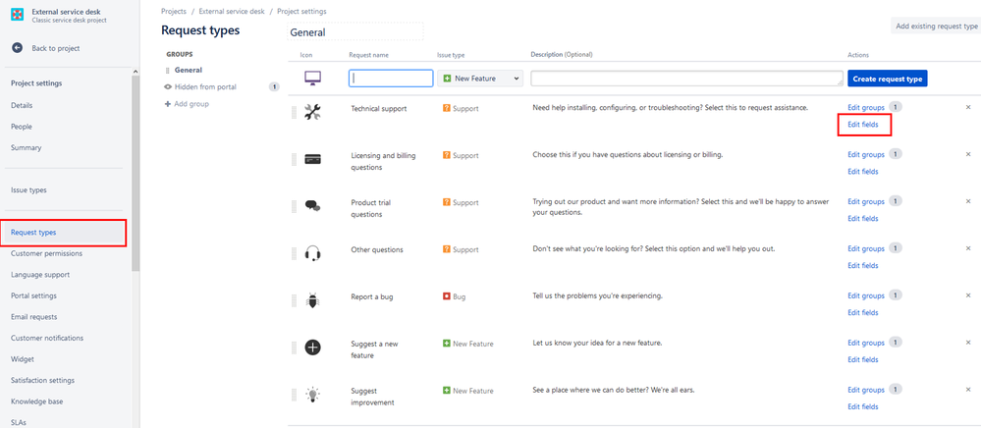Open Summary in project settings
This screenshot has height=428, width=981.
coord(27,147)
